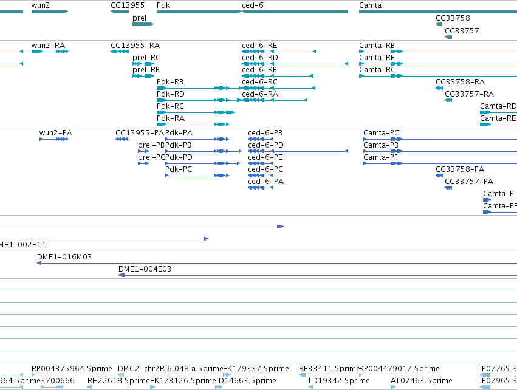Click the Pdk-RB transcript label
517x390 pixels.
170,82
